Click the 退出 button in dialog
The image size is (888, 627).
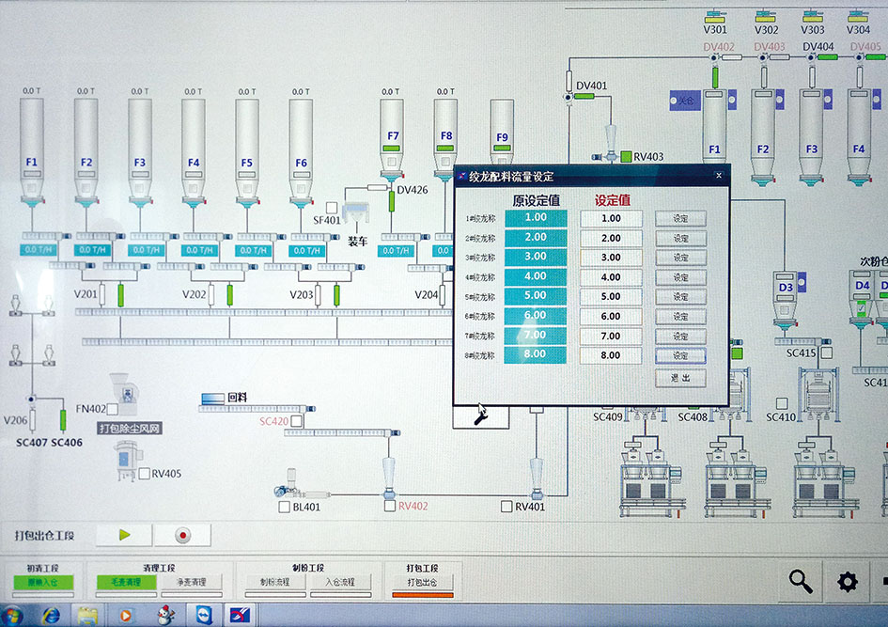point(680,378)
